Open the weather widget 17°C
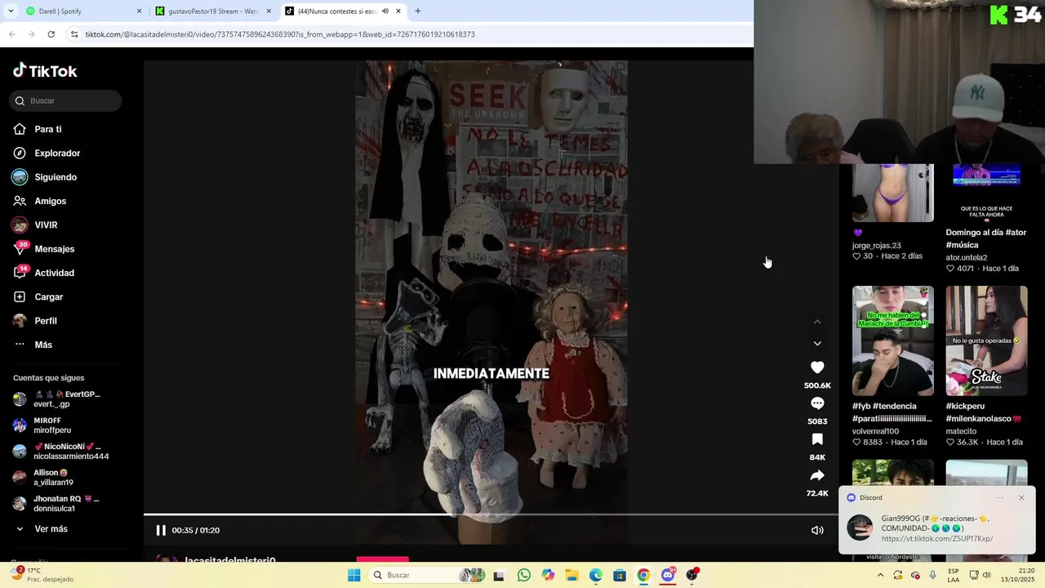 [42, 575]
